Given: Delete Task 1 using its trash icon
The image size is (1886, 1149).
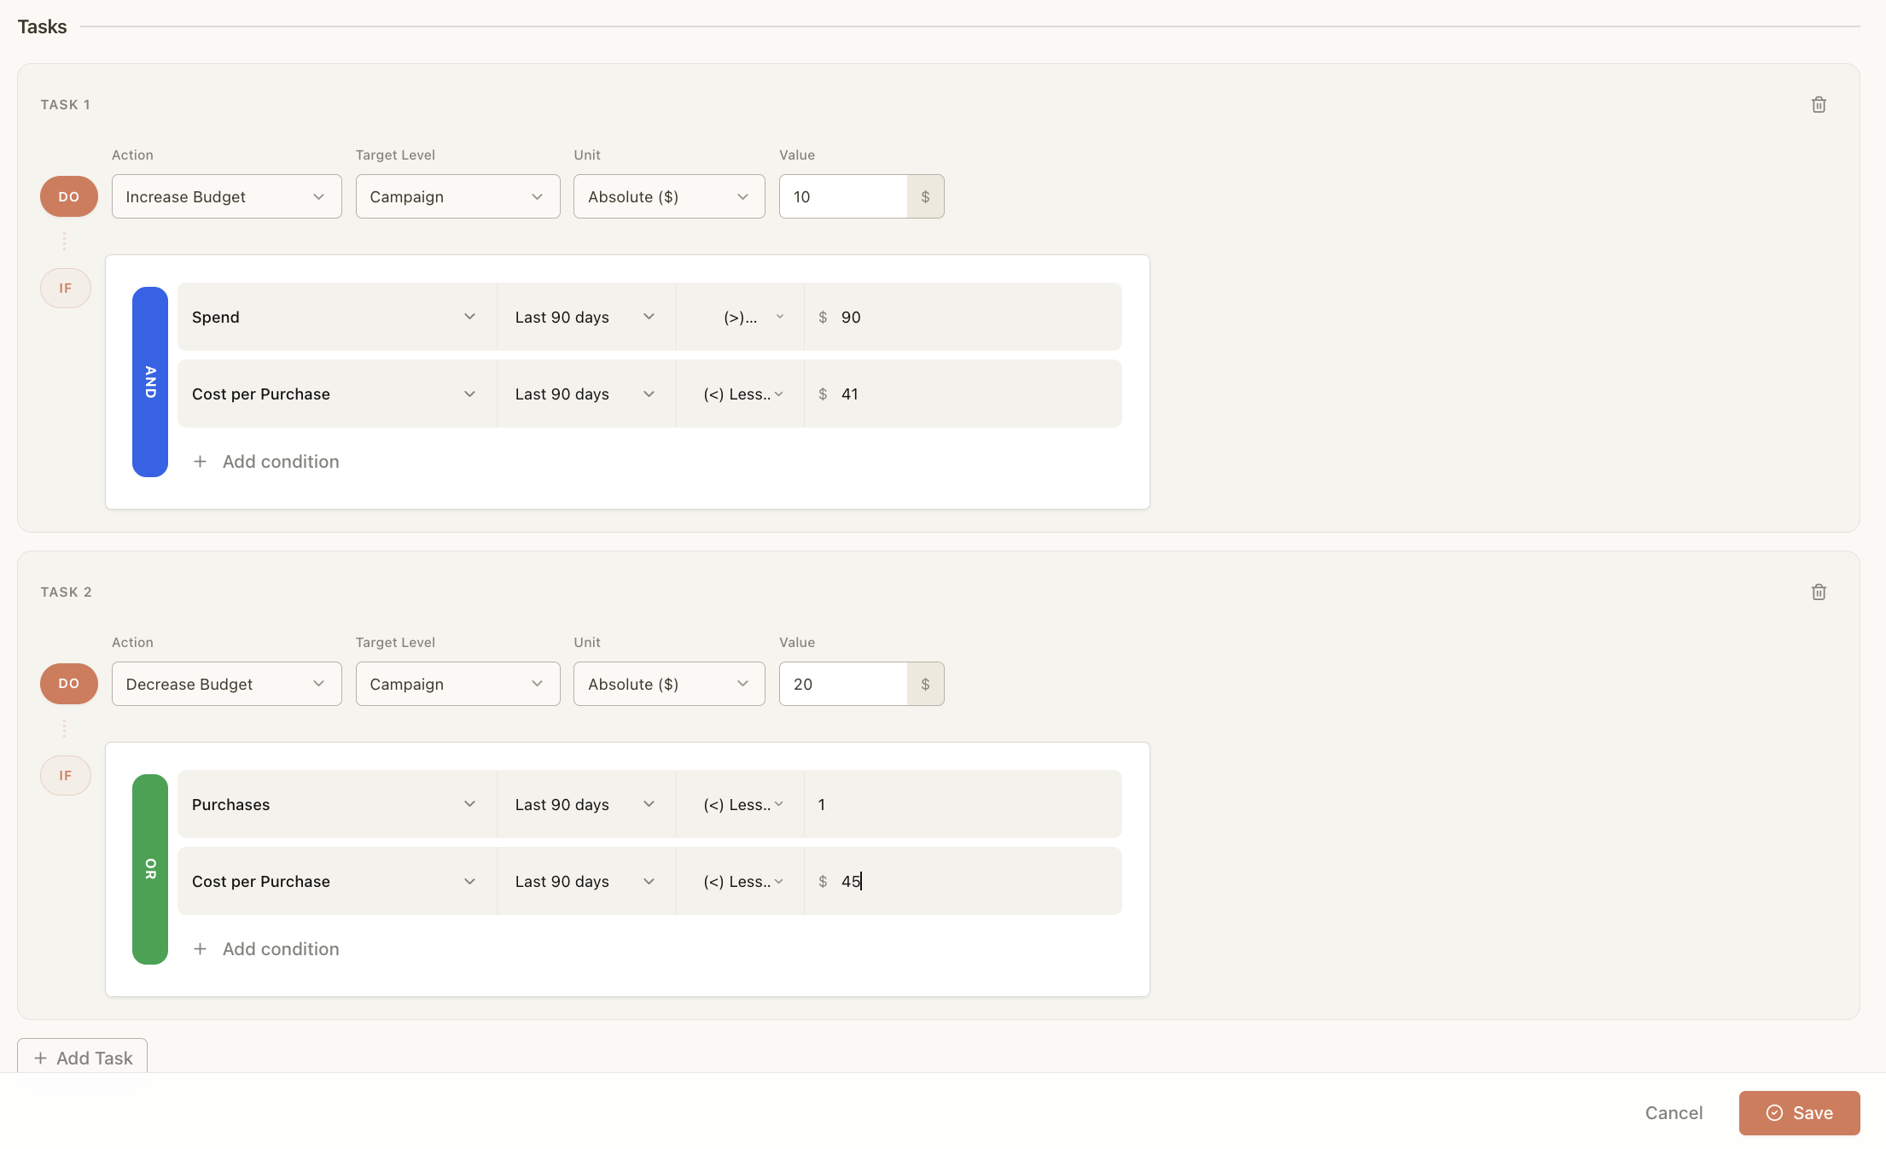Looking at the screenshot, I should [1819, 104].
